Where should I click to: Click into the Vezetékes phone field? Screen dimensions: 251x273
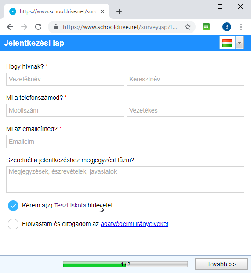coord(186,110)
